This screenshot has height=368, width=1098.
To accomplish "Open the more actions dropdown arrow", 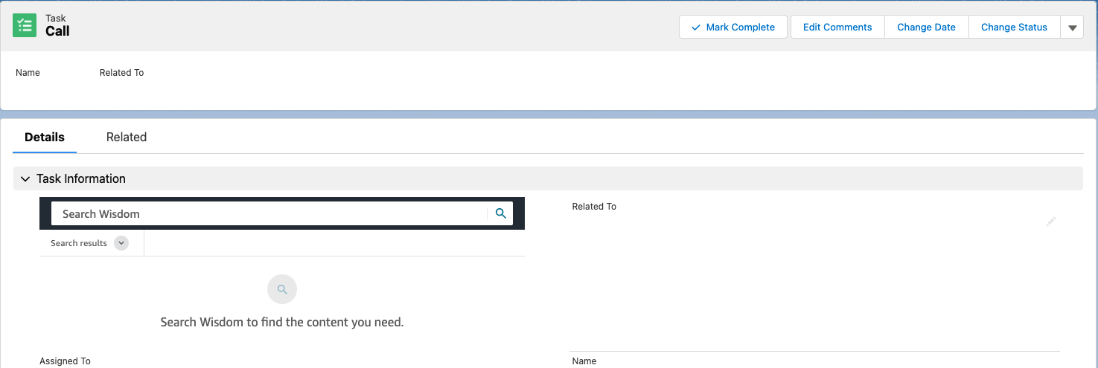I will click(1072, 27).
